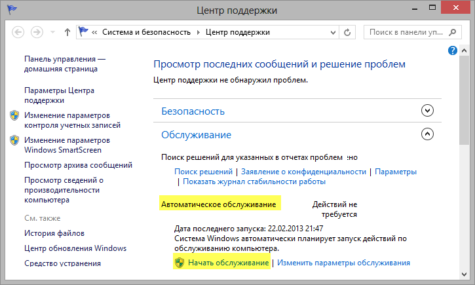Open Изменение параметров Windows SmartScreen
The image size is (475, 285).
point(67,145)
